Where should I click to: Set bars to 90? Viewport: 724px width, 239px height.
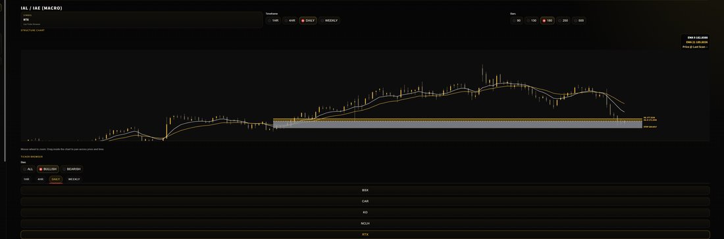tap(517, 21)
